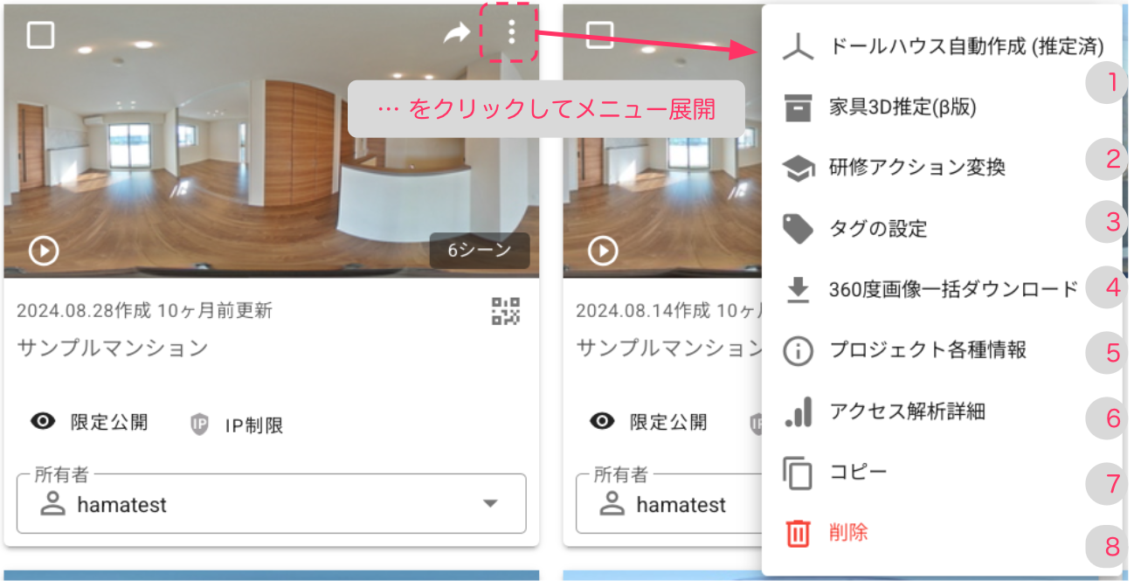Click サンプルマンション title on first card

pos(113,348)
